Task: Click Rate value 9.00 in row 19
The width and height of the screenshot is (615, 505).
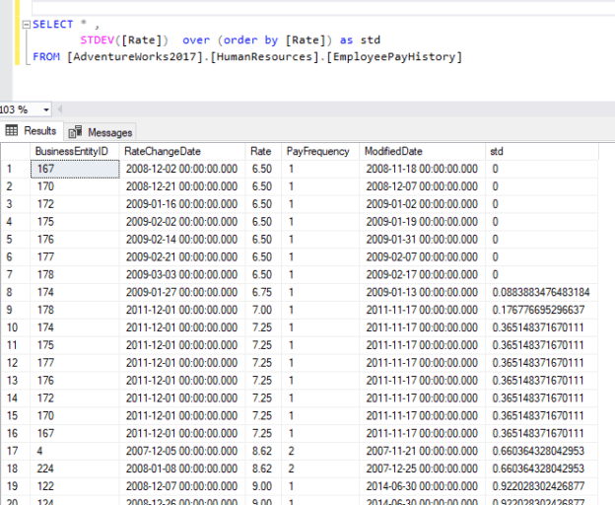Action: coord(263,486)
